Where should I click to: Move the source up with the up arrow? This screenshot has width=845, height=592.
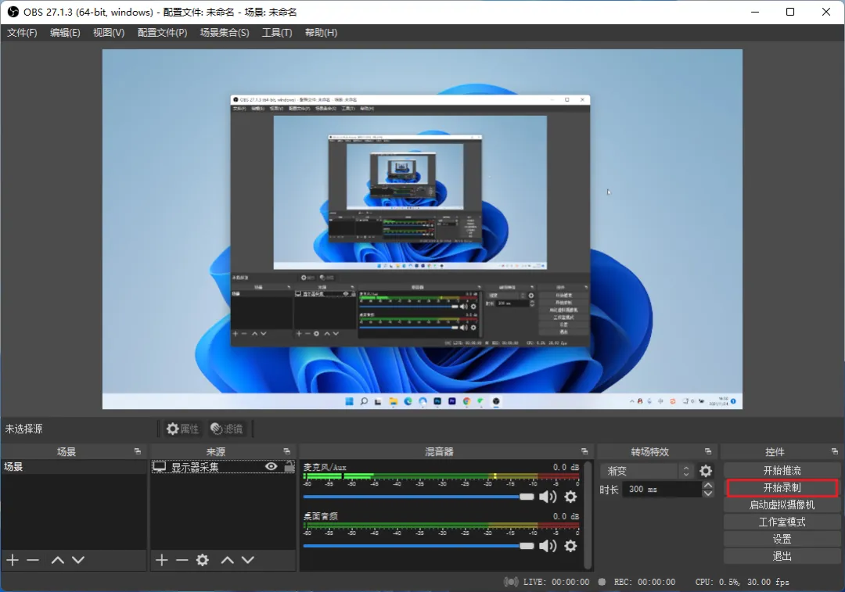pos(228,560)
